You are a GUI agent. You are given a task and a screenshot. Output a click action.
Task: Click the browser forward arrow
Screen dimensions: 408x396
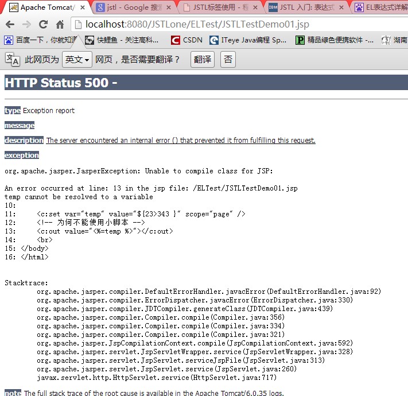click(x=26, y=25)
